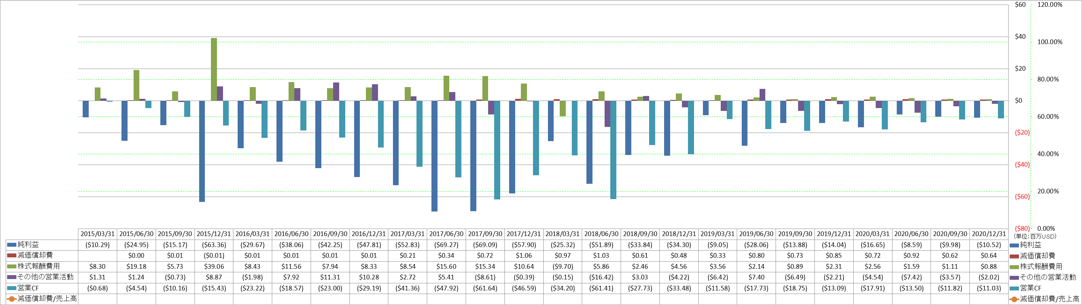
Task: Click the 純利益 cell showing ($10.29)
Action: pyautogui.click(x=98, y=245)
